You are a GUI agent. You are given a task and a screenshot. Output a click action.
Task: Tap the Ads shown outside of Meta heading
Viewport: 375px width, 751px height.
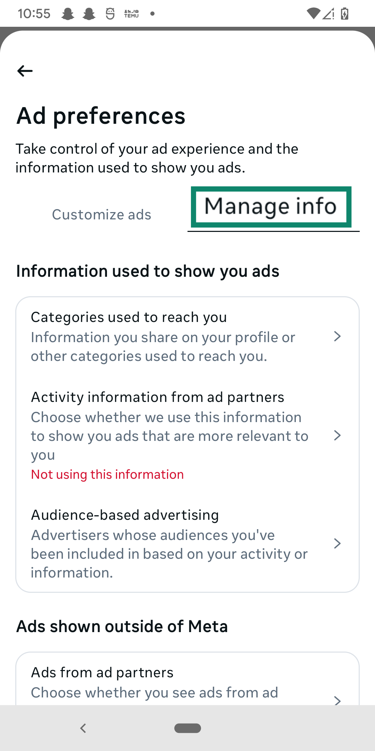(122, 626)
